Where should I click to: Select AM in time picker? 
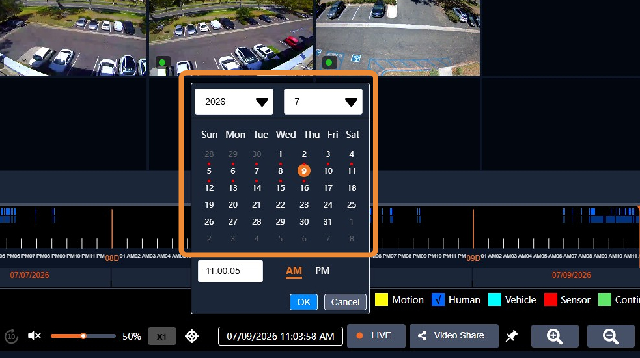pos(294,271)
